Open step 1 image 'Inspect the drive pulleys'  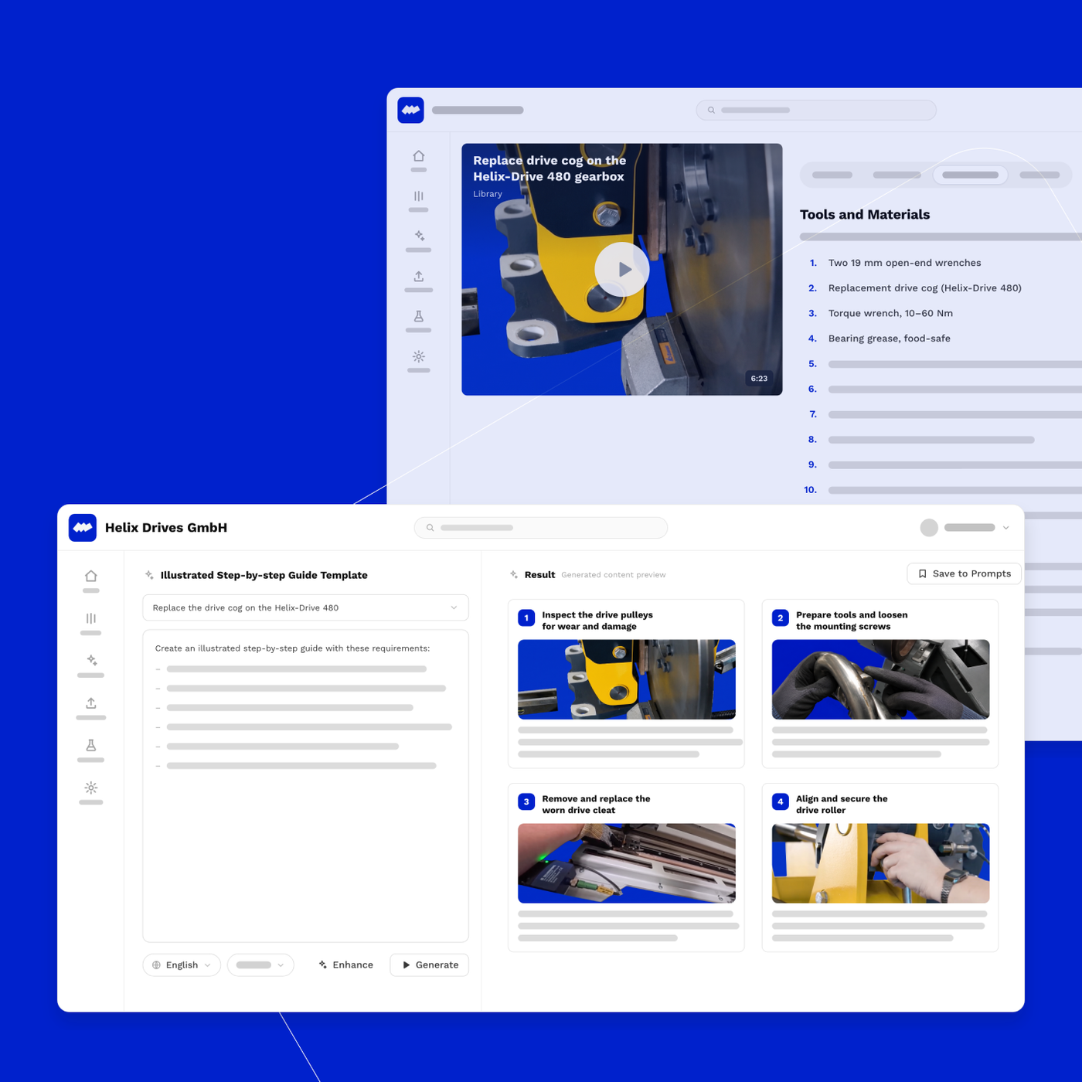pyautogui.click(x=627, y=679)
